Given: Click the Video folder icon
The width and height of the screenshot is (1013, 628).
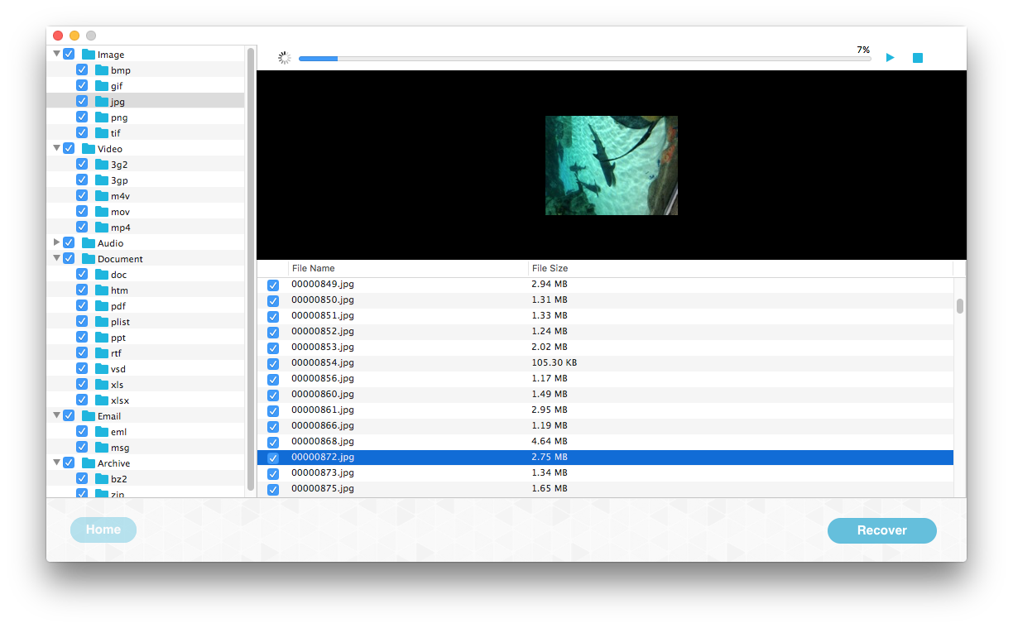Looking at the screenshot, I should click(89, 149).
